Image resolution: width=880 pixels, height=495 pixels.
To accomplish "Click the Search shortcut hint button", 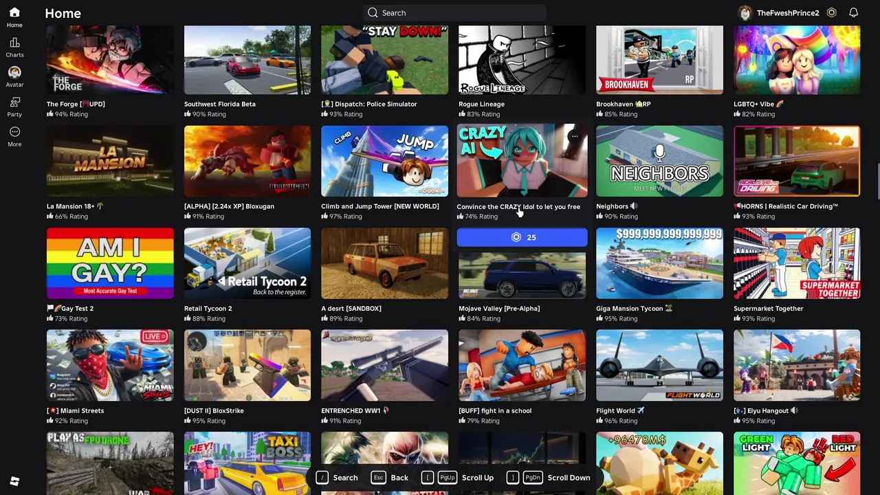I will [x=337, y=477].
